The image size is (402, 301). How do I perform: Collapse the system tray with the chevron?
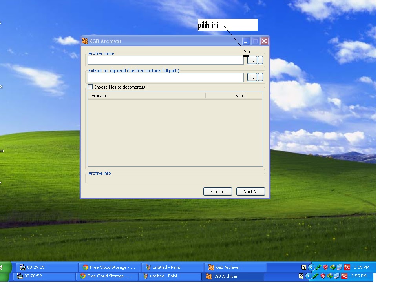click(311, 267)
